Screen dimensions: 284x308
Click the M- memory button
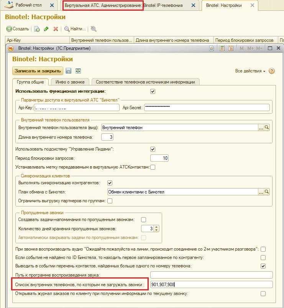click(259, 48)
